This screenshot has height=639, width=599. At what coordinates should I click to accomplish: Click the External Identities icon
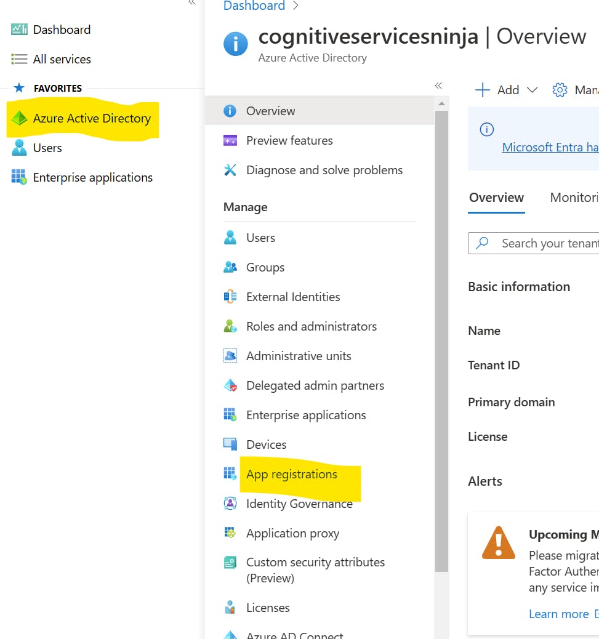pos(230,296)
